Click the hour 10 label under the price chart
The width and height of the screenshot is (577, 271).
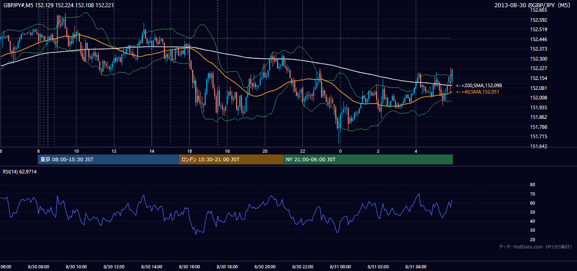coord(76,151)
